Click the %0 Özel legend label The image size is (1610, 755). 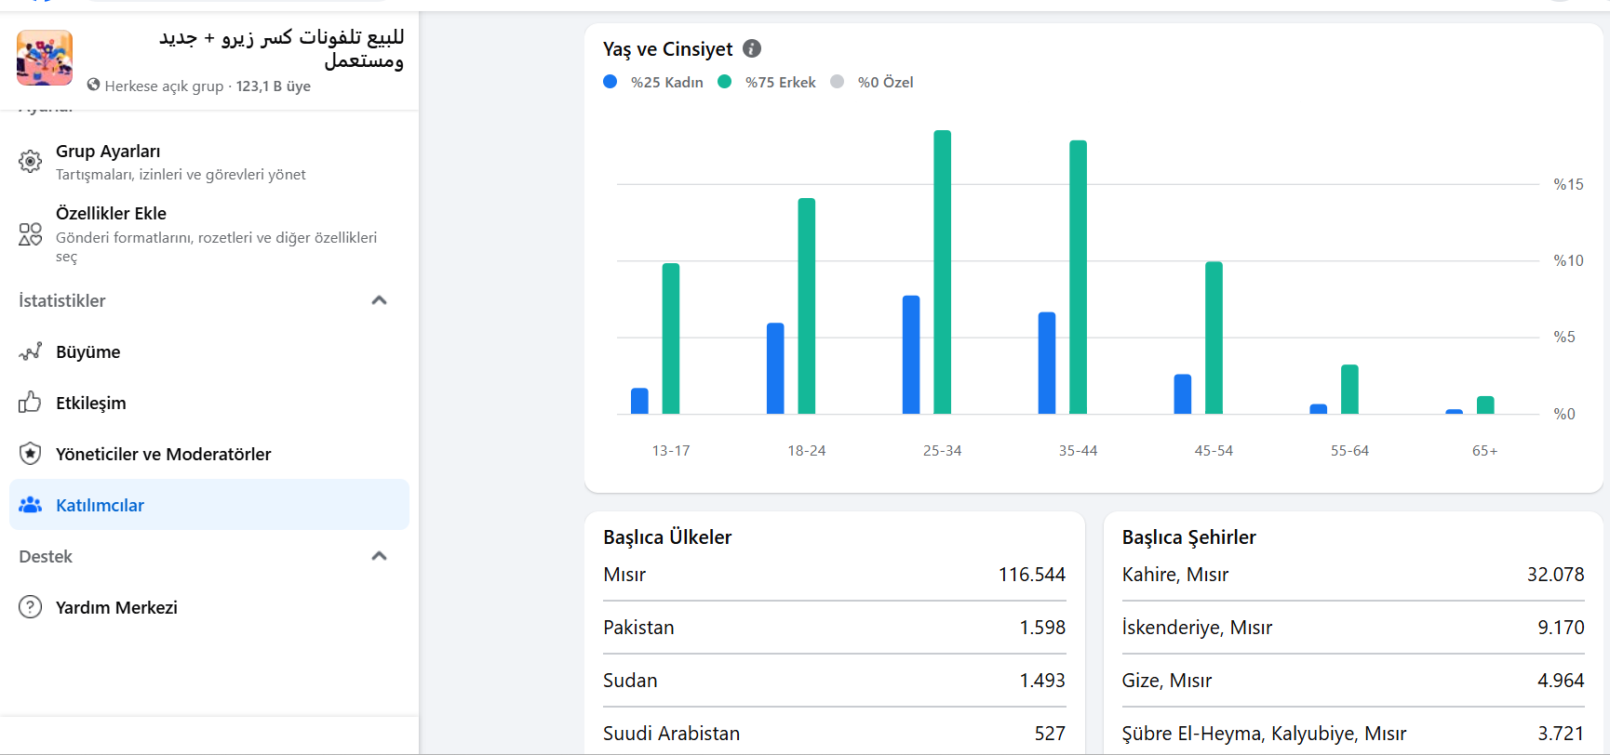pyautogui.click(x=886, y=82)
